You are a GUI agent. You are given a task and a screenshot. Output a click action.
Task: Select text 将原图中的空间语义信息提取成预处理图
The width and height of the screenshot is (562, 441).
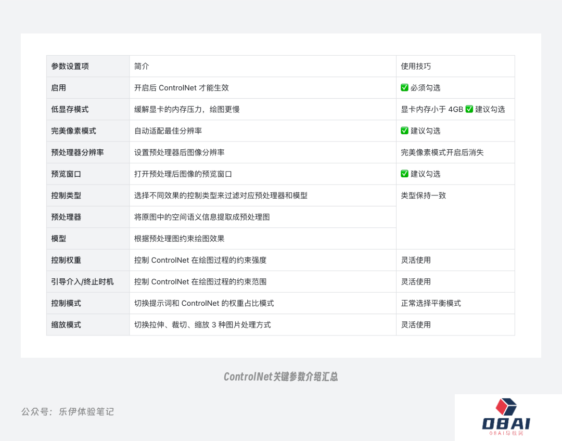(202, 217)
